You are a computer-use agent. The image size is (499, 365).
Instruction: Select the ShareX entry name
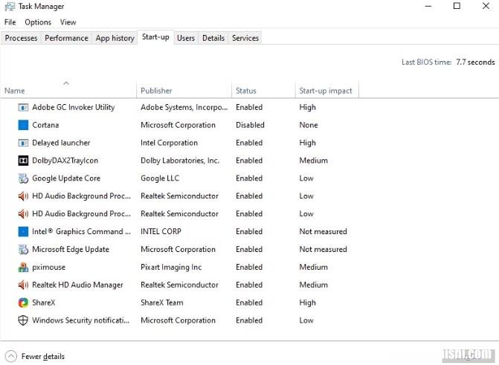click(x=44, y=303)
